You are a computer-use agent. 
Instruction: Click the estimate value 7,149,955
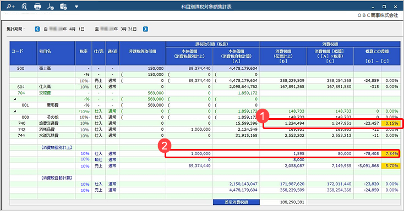pyautogui.click(x=341, y=166)
